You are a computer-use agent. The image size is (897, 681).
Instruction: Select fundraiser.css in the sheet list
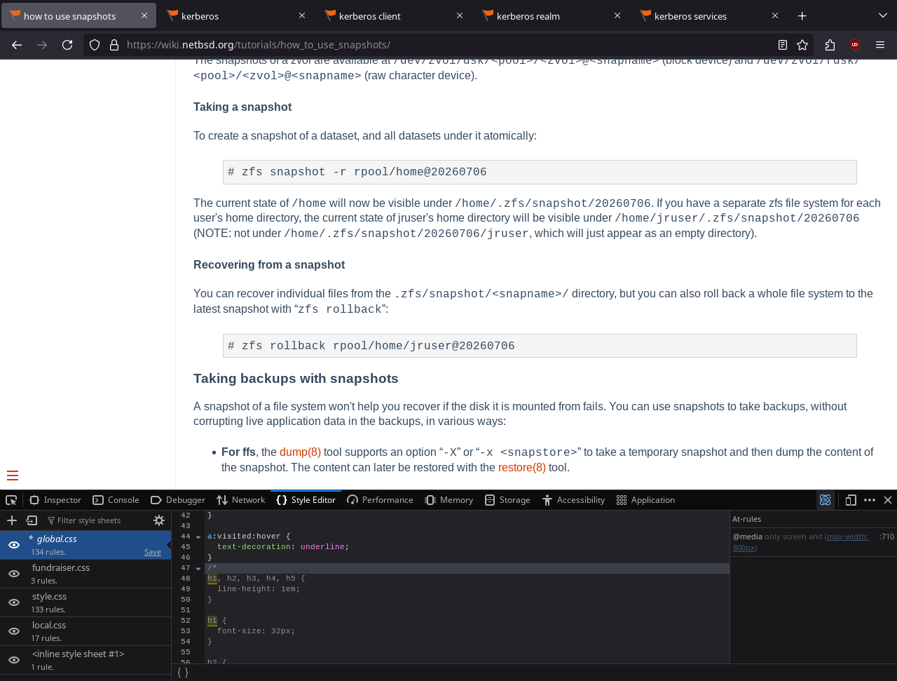[x=85, y=574]
